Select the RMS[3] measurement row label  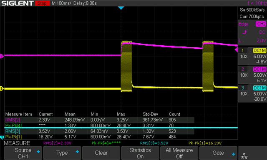tap(13, 131)
